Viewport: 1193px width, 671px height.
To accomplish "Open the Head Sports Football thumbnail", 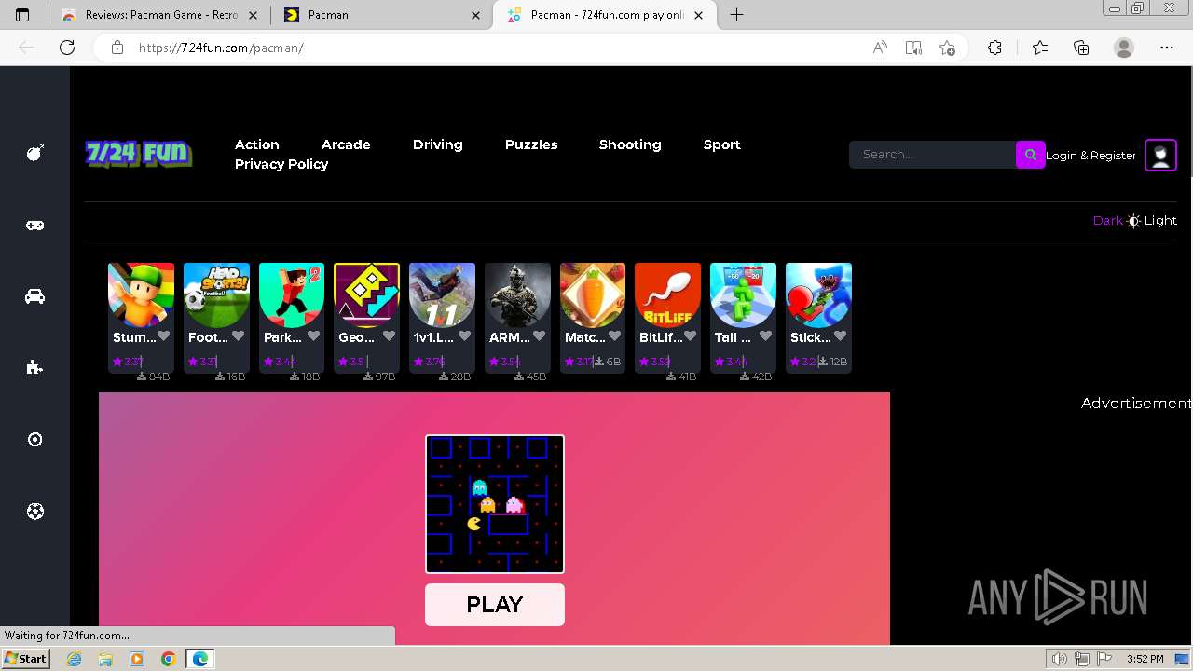I will pos(216,294).
